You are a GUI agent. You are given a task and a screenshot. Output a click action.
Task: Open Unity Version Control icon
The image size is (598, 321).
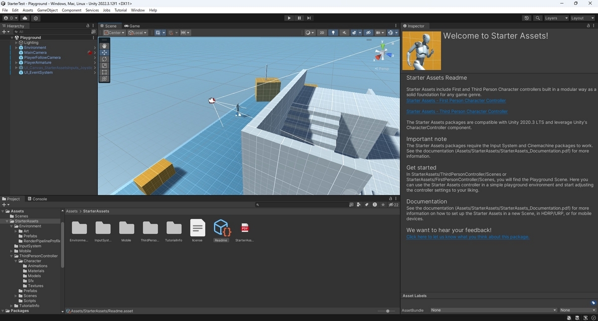[x=36, y=18]
